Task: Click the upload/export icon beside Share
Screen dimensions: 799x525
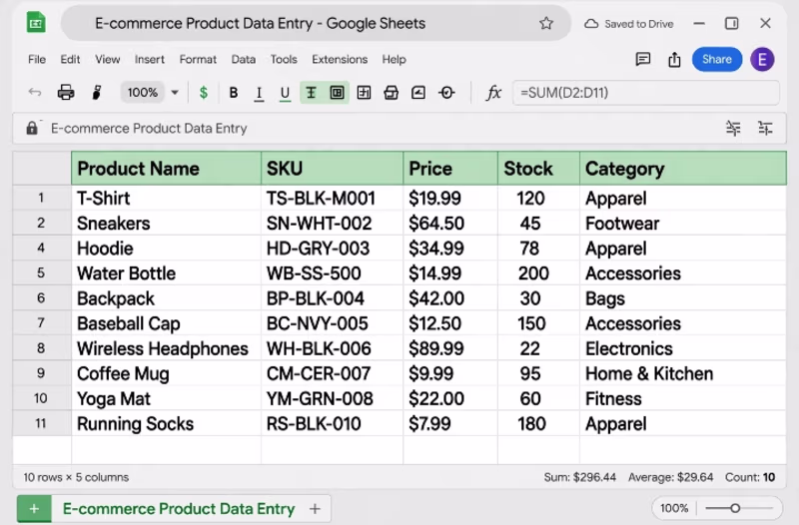Action: 674,60
